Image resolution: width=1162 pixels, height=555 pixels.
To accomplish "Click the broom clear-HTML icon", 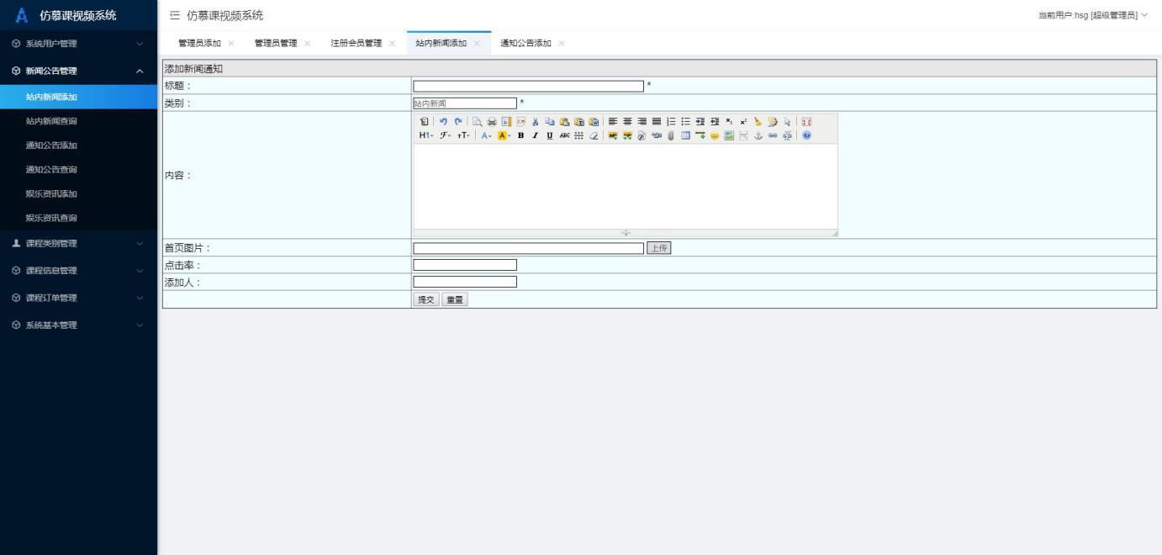I will (x=758, y=122).
